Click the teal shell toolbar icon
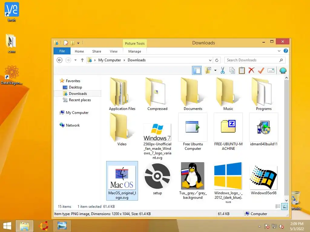Image resolution: width=310 pixels, height=232 pixels. point(283,70)
